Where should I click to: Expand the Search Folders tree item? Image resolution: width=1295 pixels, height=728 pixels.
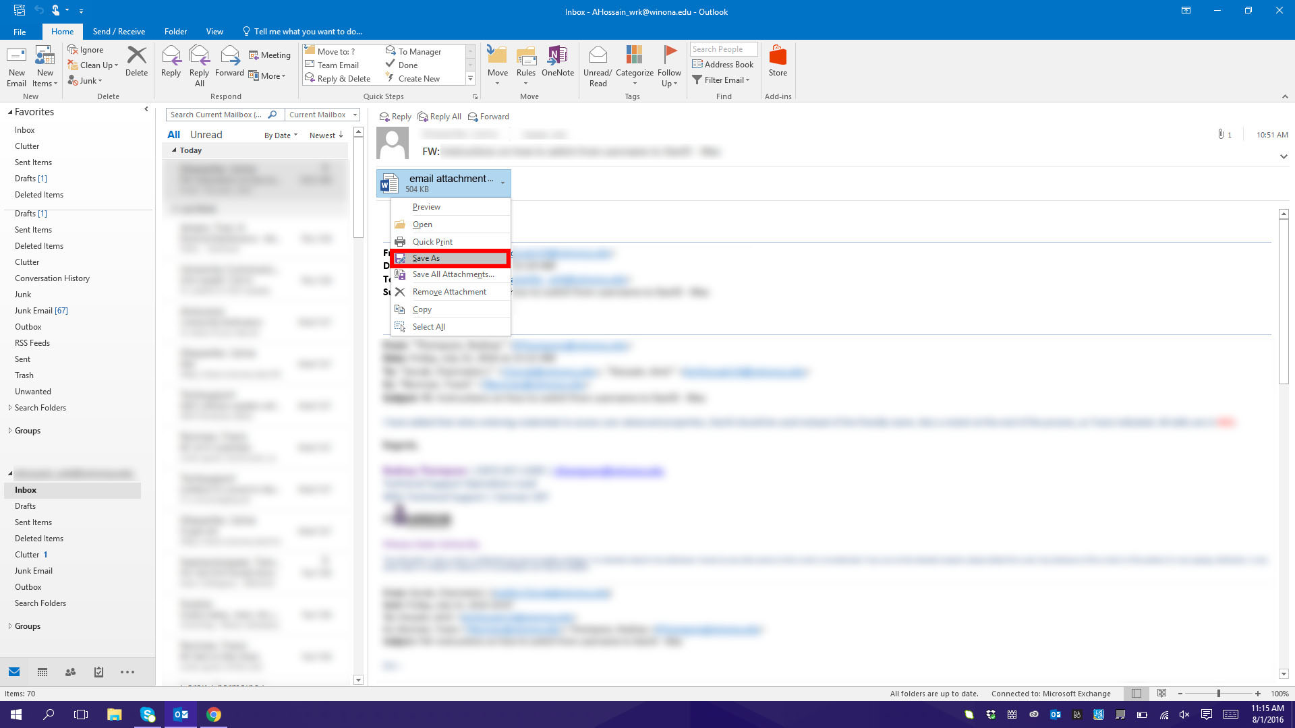click(10, 408)
